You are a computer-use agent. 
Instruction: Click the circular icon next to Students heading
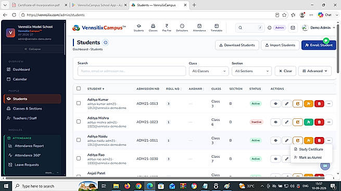pyautogui.click(x=106, y=43)
